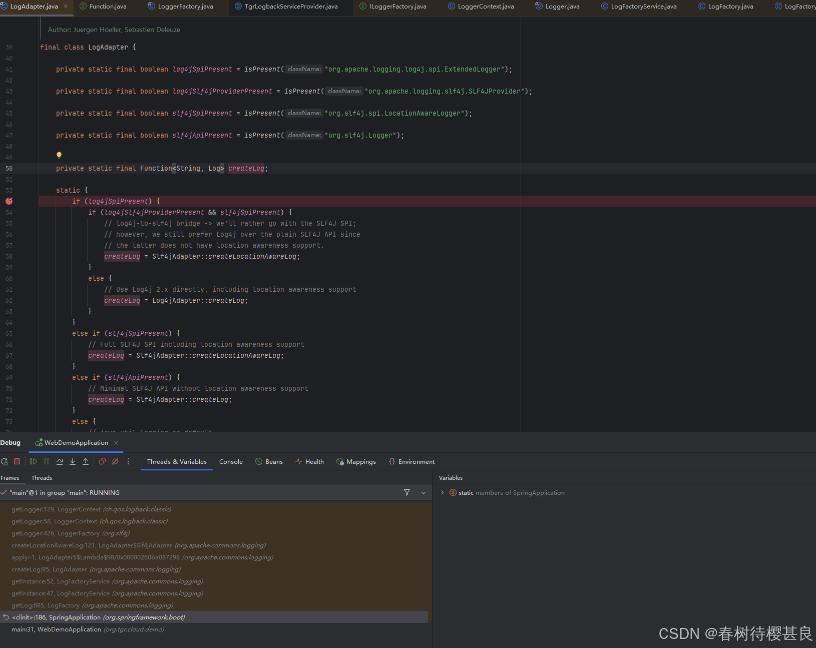Open the Environment tab
The height and width of the screenshot is (648, 816).
coord(412,461)
